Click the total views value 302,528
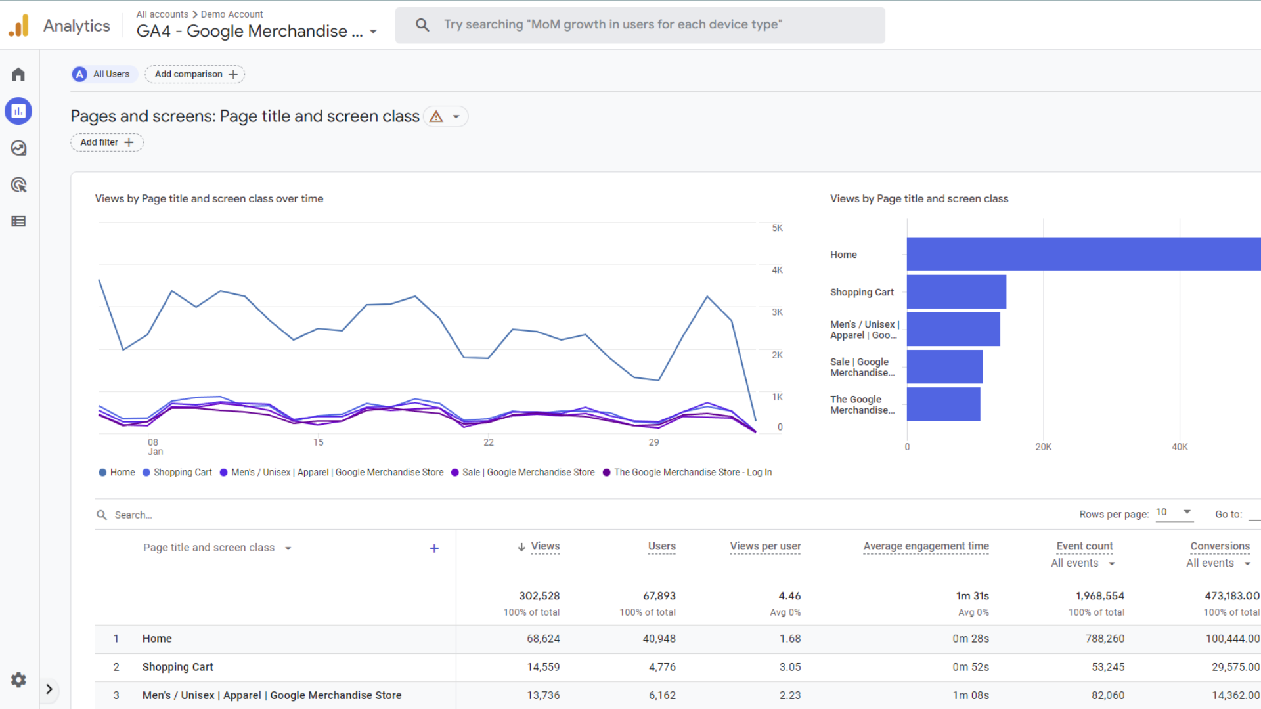This screenshot has height=709, width=1261. pos(539,596)
